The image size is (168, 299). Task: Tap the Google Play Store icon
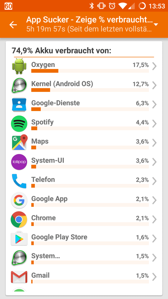point(19,238)
